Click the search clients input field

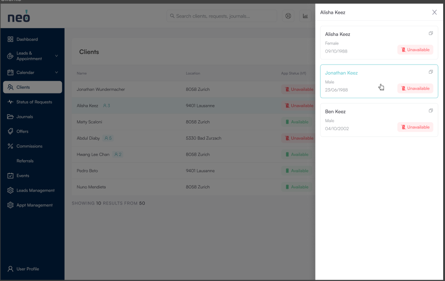pyautogui.click(x=221, y=16)
